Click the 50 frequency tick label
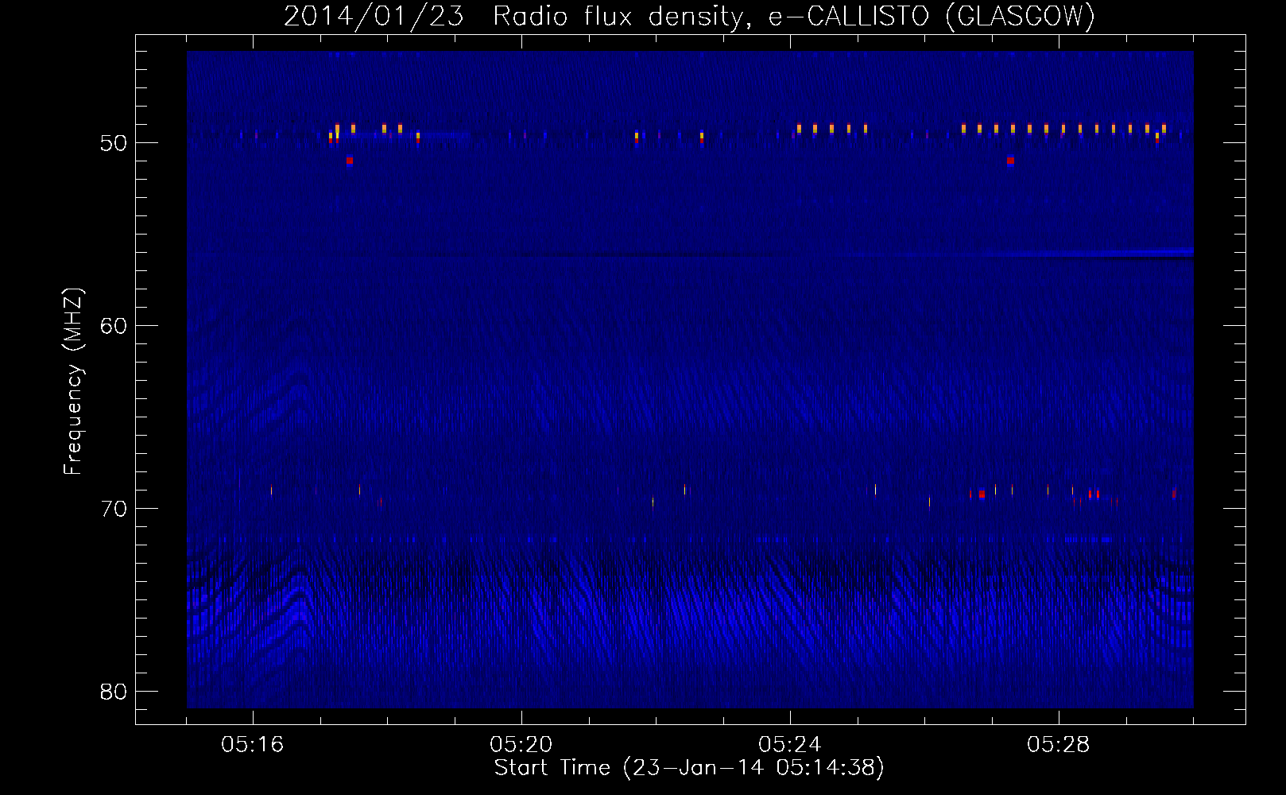Screen dimensions: 1286x795 pos(114,143)
